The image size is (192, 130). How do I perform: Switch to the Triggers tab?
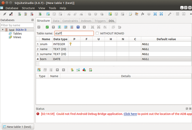pyautogui.click(x=100, y=21)
